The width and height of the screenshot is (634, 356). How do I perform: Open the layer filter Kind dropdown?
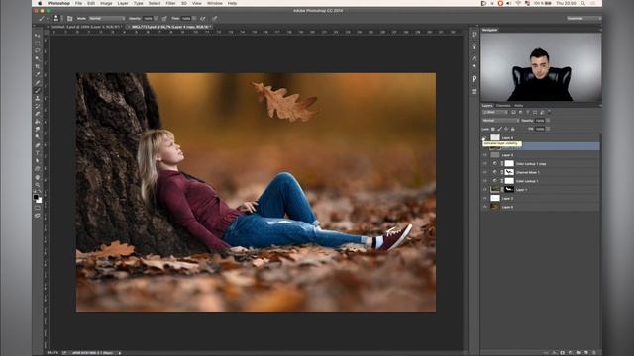click(495, 112)
